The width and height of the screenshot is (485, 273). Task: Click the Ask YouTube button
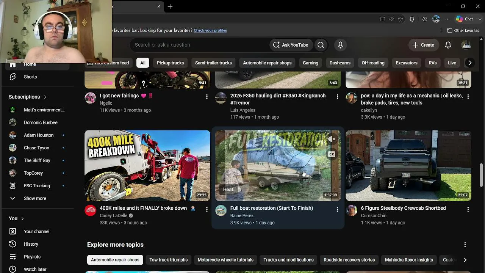(x=291, y=45)
